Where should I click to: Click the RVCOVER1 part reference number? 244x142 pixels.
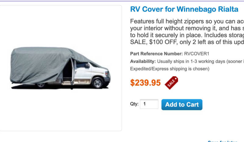pyautogui.click(x=196, y=54)
